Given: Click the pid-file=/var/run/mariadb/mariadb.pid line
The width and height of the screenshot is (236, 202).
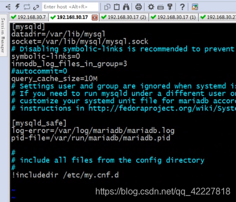Looking at the screenshot, I should coord(91,138).
